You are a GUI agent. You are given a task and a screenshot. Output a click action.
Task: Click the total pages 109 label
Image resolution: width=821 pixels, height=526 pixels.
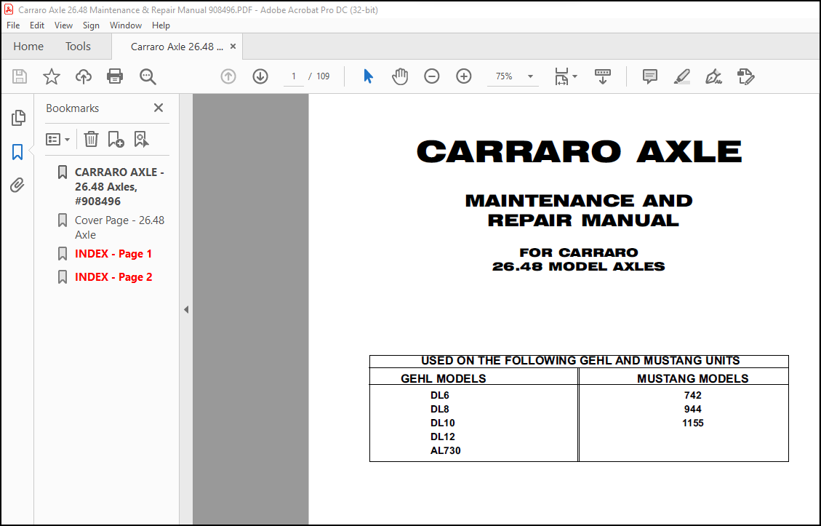(x=323, y=76)
